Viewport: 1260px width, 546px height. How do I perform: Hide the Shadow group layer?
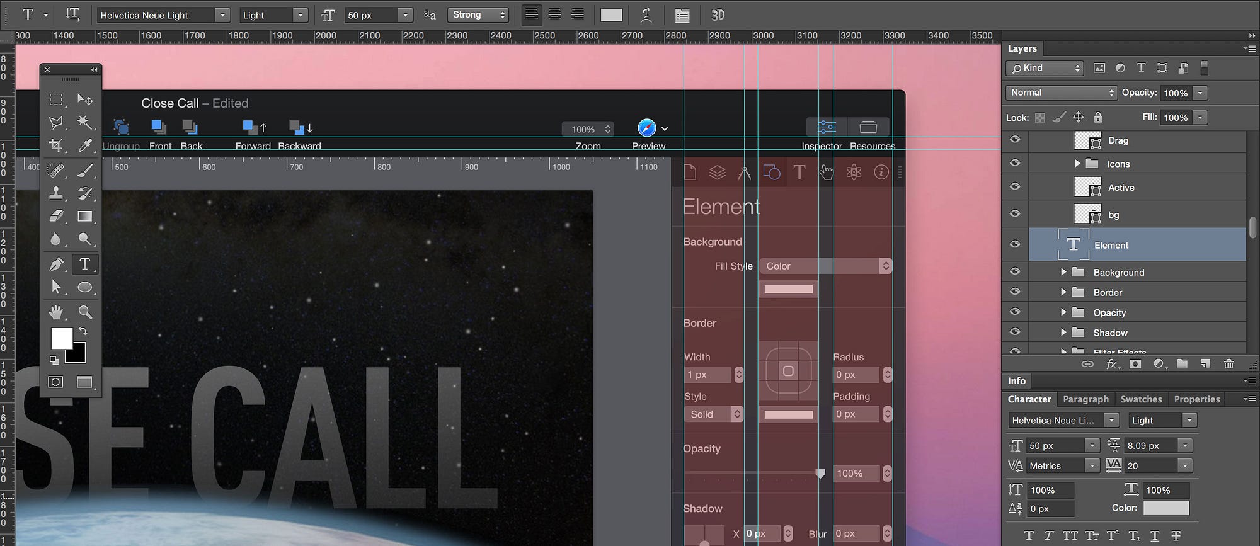pyautogui.click(x=1015, y=332)
